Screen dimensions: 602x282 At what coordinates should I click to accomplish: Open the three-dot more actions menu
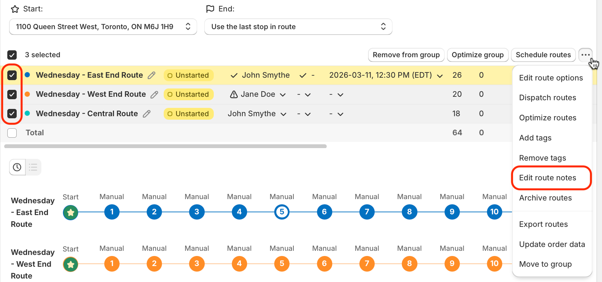coord(586,55)
